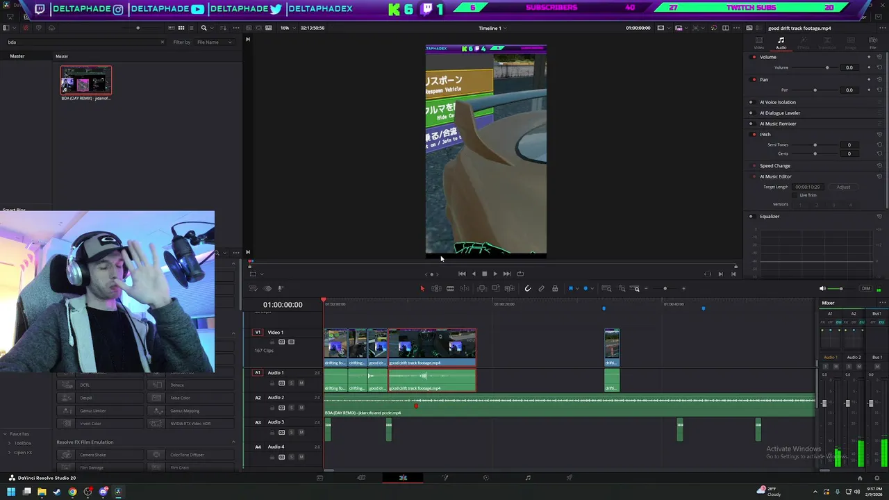Select the Trim edit mode tool
This screenshot has width=889, height=500.
pos(437,288)
